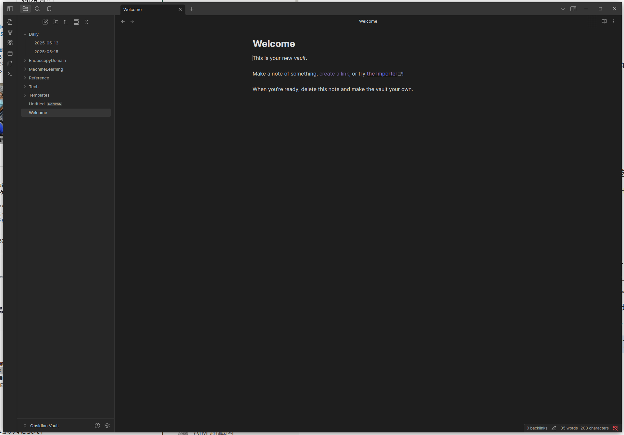The image size is (624, 435).
Task: Open the Untitled canvas file
Action: point(37,104)
